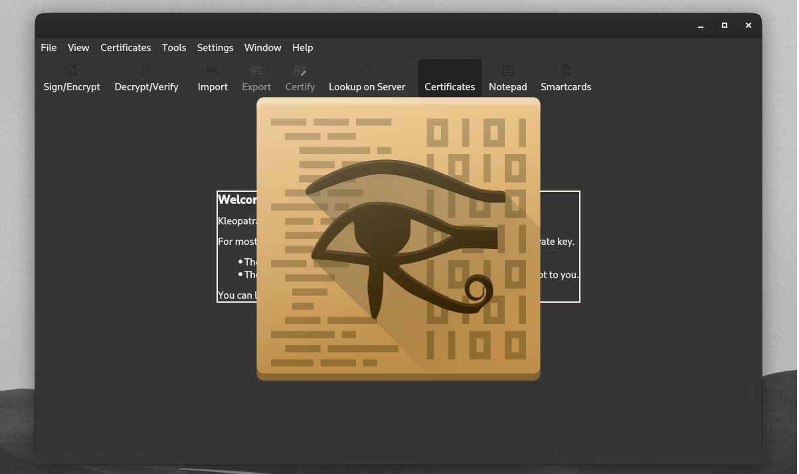Click the Sign/Encrypt toolbar icon
799x474 pixels.
[x=72, y=70]
